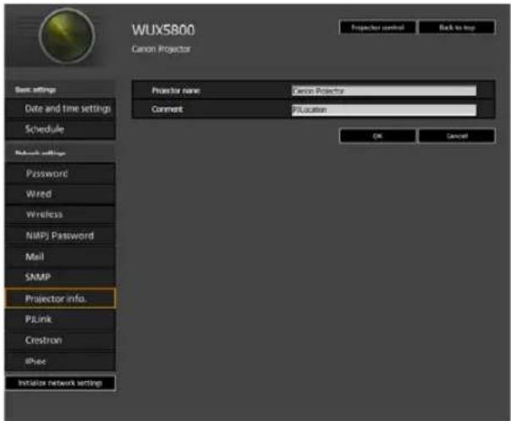Image resolution: width=511 pixels, height=421 pixels.
Task: Click the Comment field label
Action: [168, 109]
